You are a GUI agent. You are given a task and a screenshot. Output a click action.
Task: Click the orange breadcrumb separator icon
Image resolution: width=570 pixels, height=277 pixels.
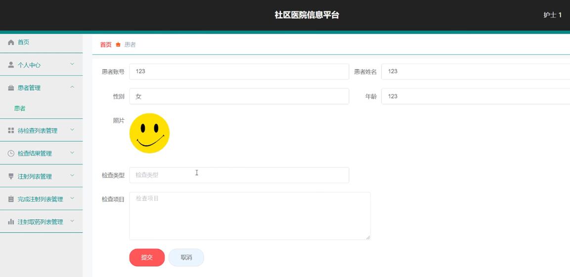click(118, 44)
